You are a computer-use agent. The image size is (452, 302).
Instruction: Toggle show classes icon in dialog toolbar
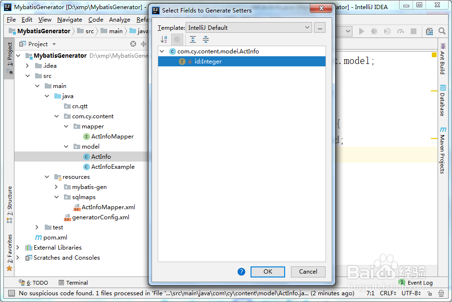click(x=177, y=39)
